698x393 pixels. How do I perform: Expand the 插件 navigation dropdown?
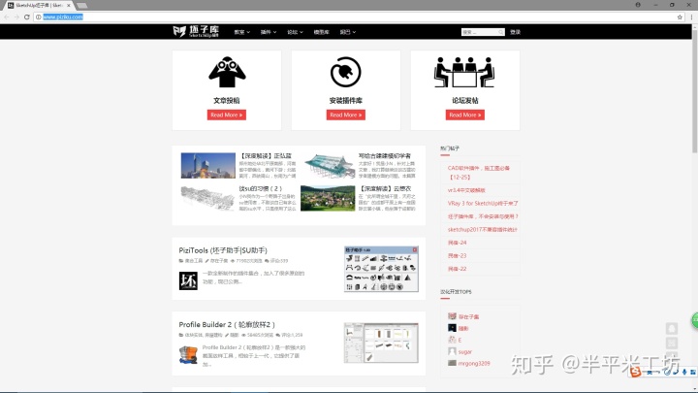tap(269, 32)
